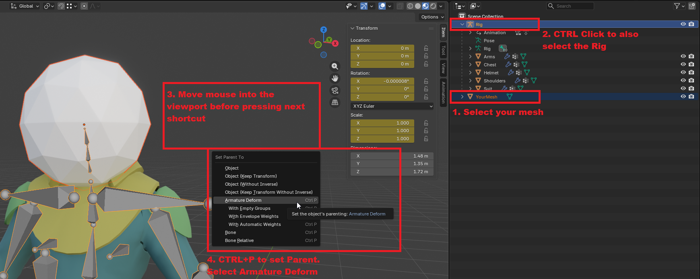Lock the X location value
The height and width of the screenshot is (279, 700).
pyautogui.click(x=426, y=48)
